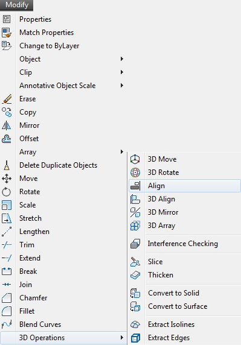Open the Modify menu header

(17, 5)
